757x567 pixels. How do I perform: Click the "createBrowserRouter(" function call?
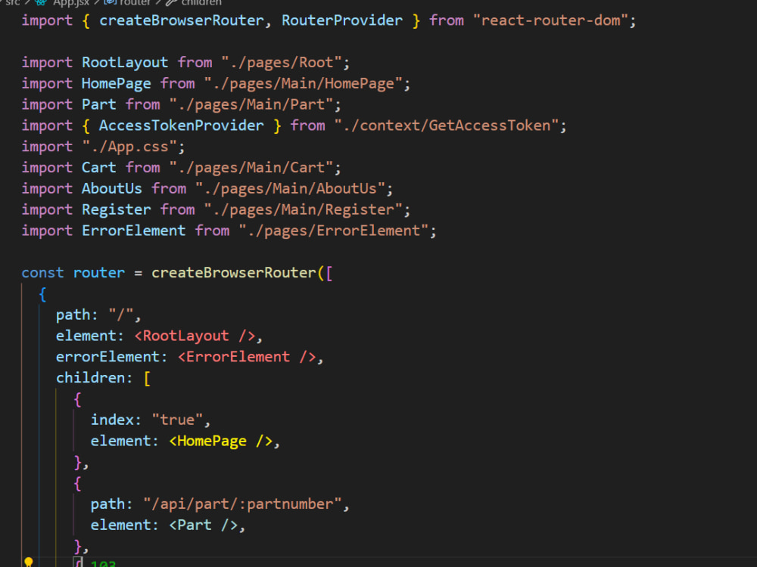238,272
